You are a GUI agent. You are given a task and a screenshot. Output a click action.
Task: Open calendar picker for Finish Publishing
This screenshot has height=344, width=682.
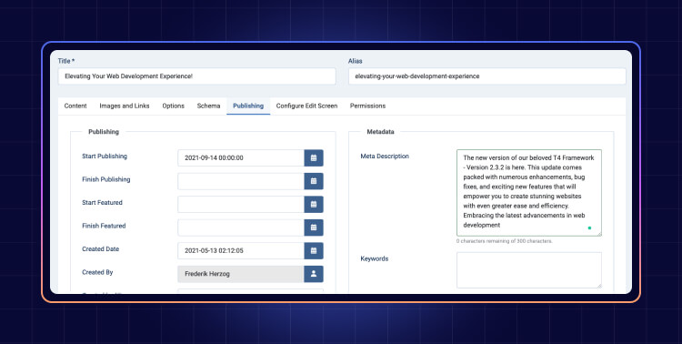314,181
